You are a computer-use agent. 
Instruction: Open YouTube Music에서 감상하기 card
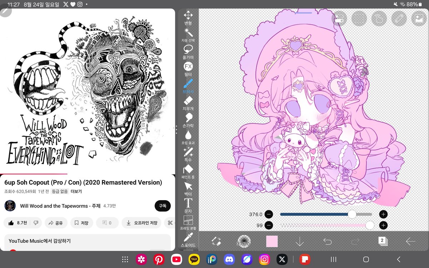click(x=88, y=243)
